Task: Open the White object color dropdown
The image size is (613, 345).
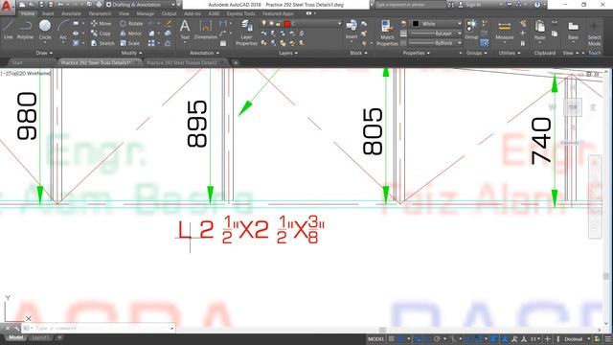Action: pyautogui.click(x=436, y=23)
